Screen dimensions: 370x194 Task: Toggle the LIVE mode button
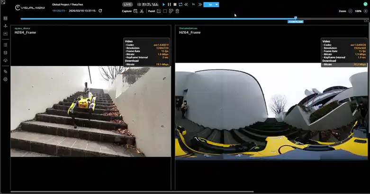pos(127,4)
